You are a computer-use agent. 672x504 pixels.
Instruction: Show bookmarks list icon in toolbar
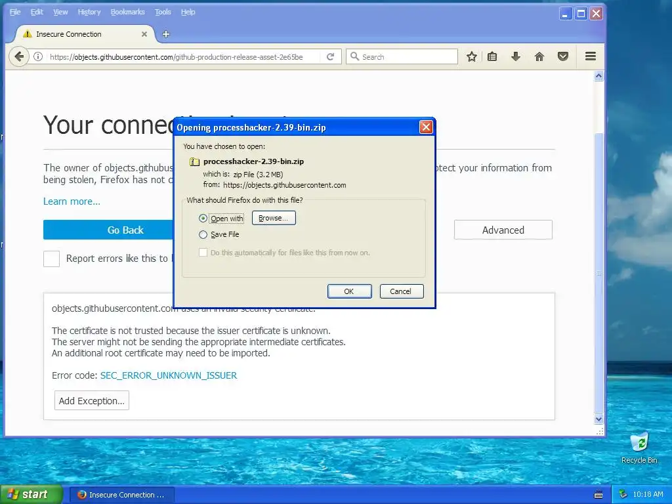(492, 56)
